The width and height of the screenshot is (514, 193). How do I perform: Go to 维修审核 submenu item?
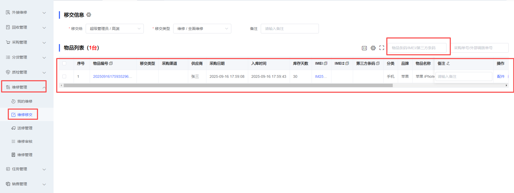click(x=25, y=141)
